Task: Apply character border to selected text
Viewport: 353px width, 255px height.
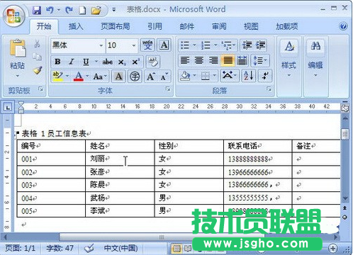Action: click(x=164, y=45)
